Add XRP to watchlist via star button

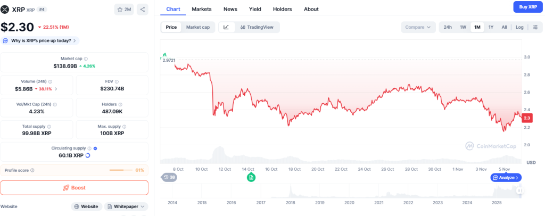click(x=123, y=9)
